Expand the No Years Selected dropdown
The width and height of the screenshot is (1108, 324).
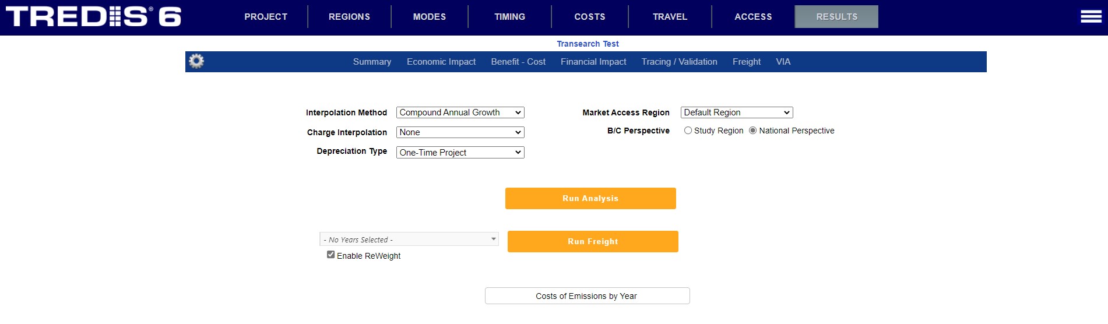tap(409, 240)
